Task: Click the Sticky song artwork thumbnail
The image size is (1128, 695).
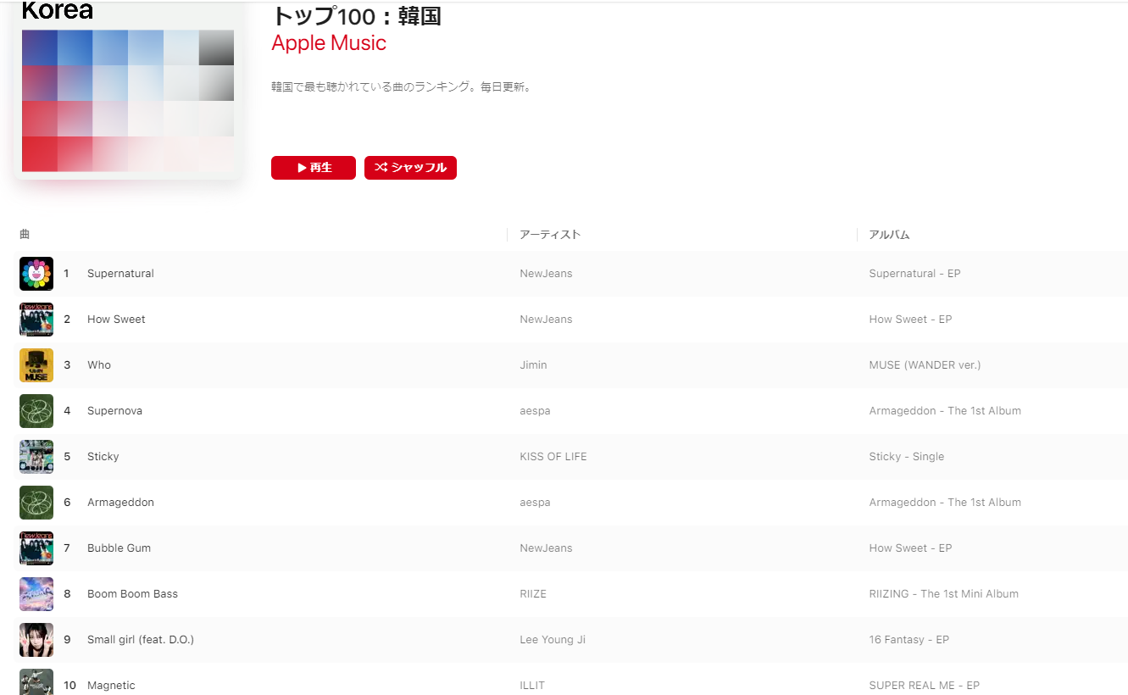Action: point(36,457)
